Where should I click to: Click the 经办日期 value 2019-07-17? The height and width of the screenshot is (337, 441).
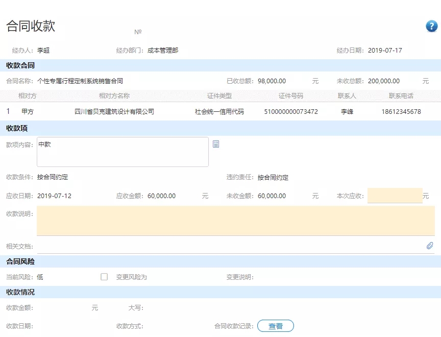point(385,50)
